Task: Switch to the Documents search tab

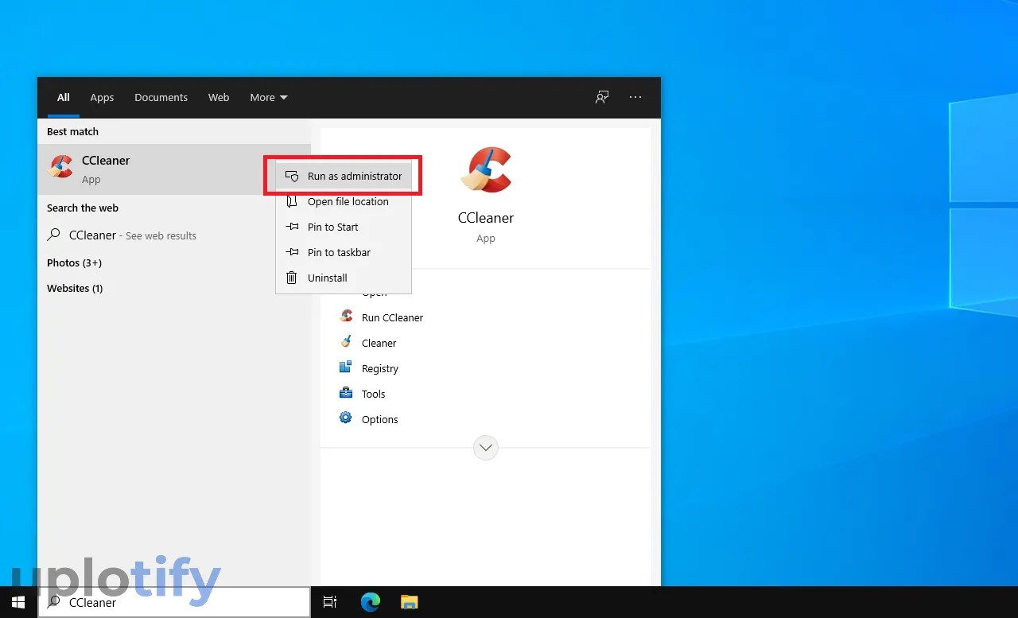Action: [161, 97]
